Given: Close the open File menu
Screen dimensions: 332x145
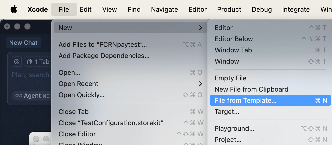Looking at the screenshot, I should click(x=64, y=9).
